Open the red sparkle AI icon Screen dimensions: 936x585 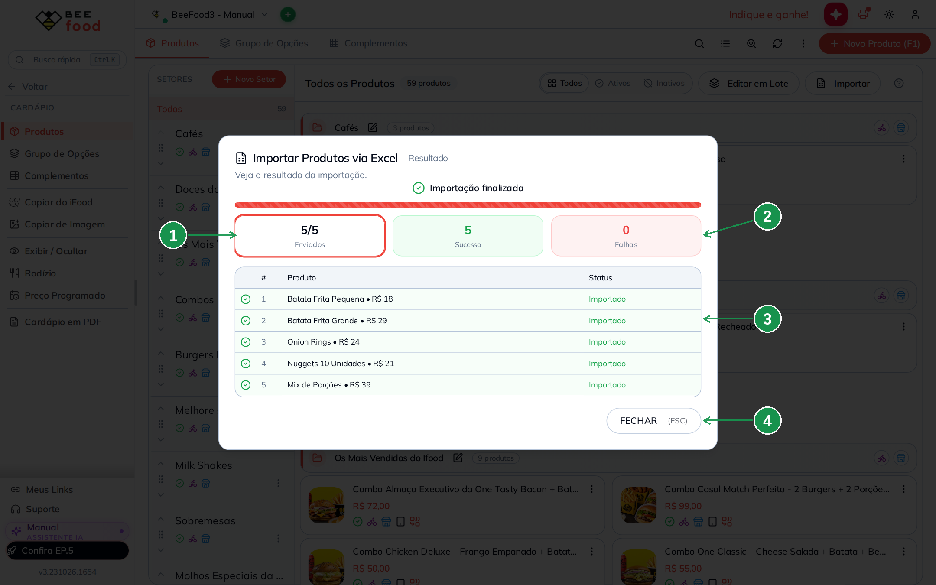pyautogui.click(x=835, y=14)
